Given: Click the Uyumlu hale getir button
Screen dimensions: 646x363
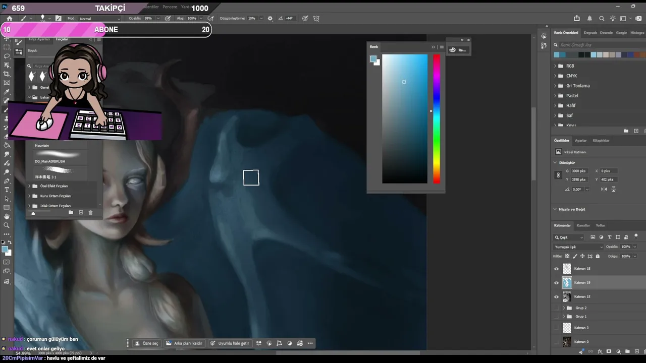Looking at the screenshot, I should [230, 343].
